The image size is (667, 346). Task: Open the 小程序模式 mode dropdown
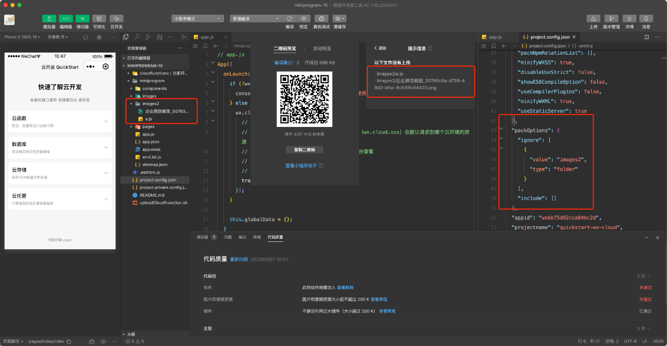(x=197, y=19)
